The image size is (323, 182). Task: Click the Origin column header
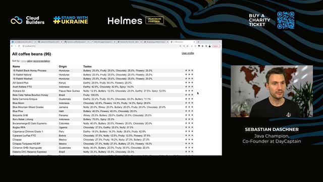63,66
